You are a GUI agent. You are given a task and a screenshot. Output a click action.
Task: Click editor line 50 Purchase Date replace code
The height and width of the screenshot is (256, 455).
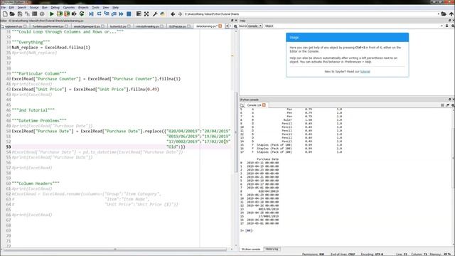tap(121, 131)
